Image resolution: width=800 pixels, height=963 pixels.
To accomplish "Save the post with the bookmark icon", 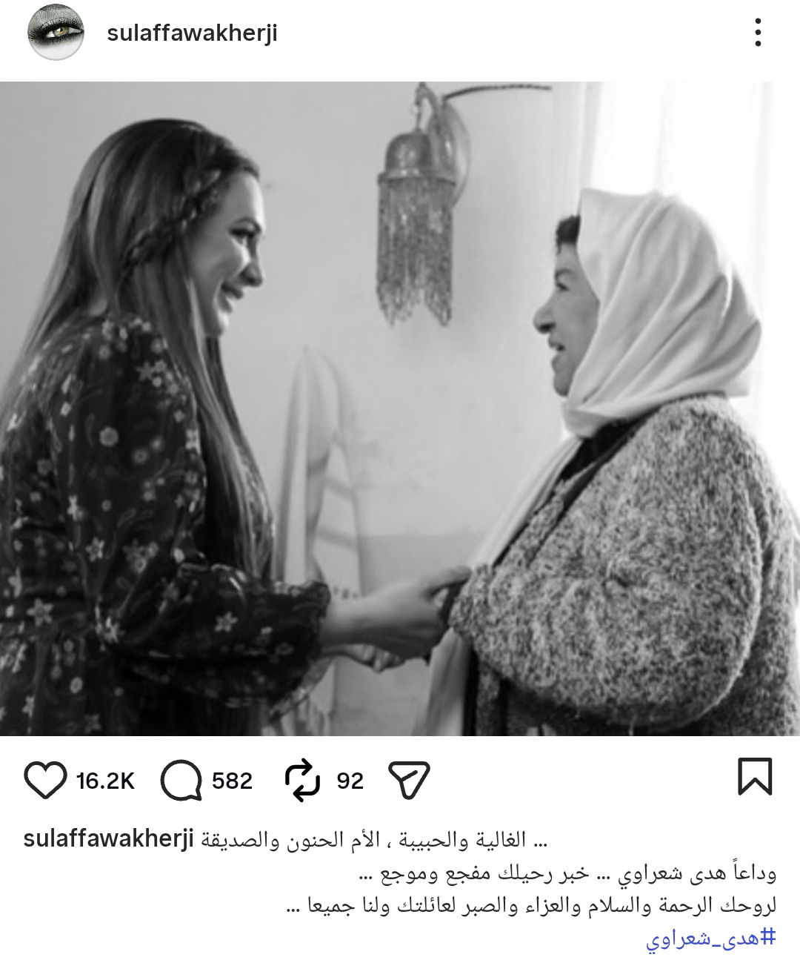I will (x=755, y=777).
